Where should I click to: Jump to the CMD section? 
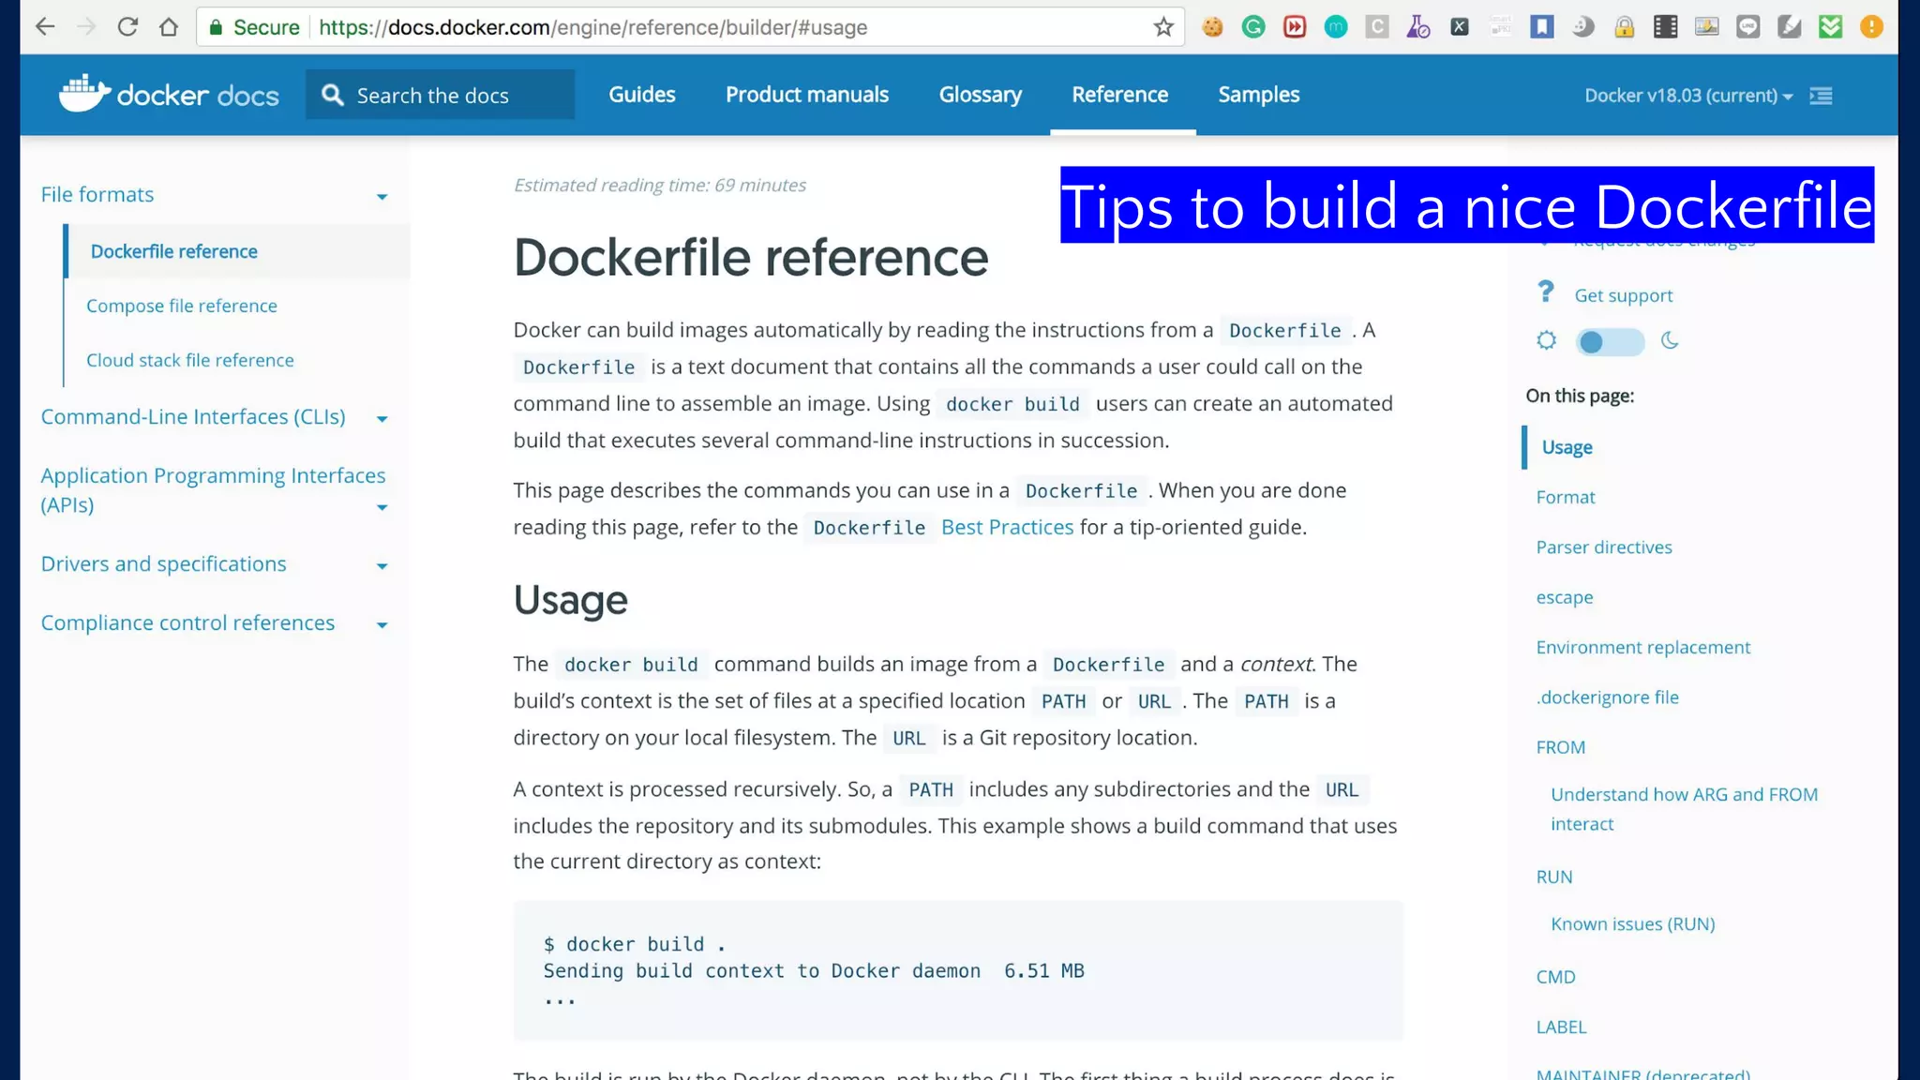tap(1555, 977)
